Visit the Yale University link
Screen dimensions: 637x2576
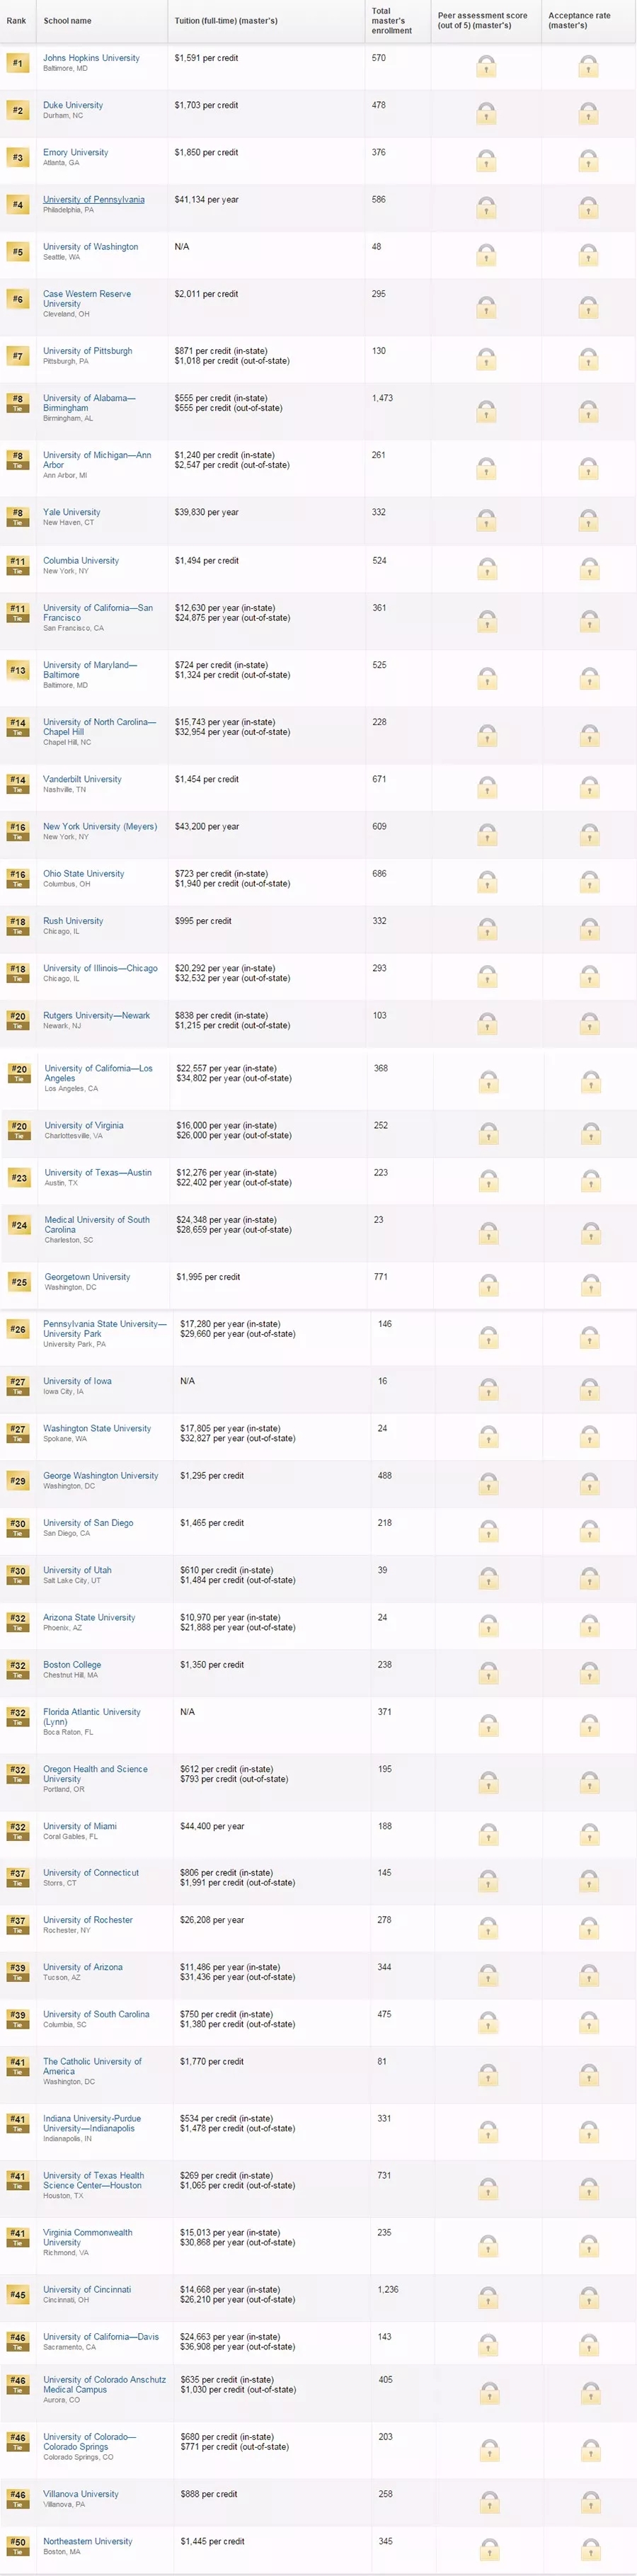(71, 512)
